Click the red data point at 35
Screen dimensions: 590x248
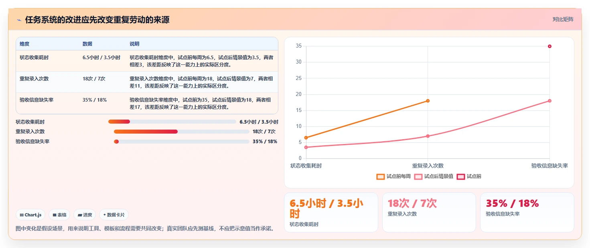click(x=549, y=46)
